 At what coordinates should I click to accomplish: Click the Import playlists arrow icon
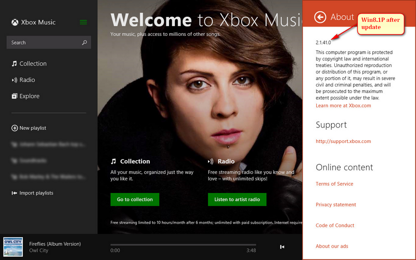[x=15, y=193]
